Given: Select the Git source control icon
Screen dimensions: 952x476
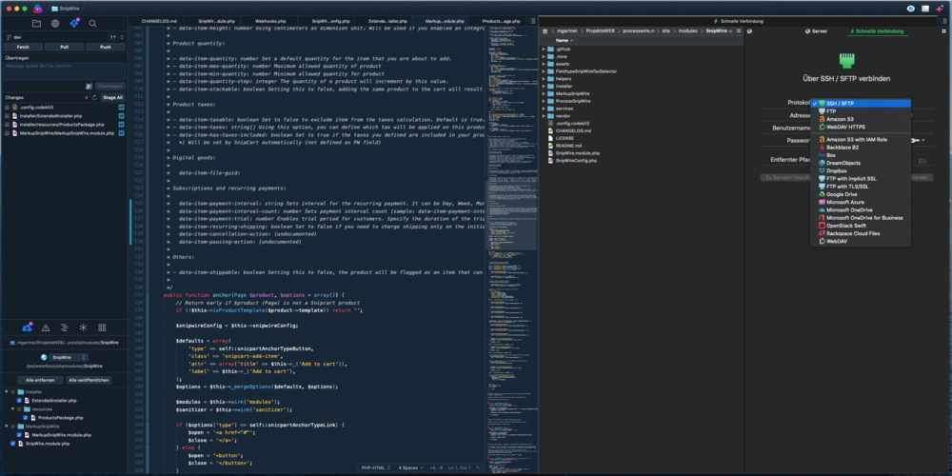Looking at the screenshot, I should [73, 23].
